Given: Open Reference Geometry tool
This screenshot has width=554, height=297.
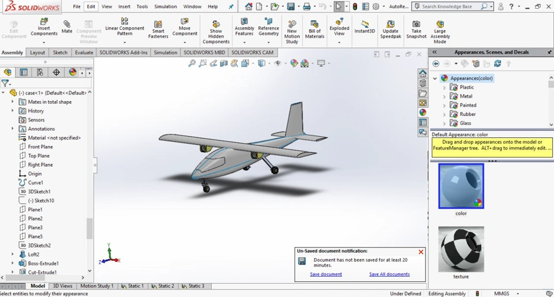Looking at the screenshot, I should tap(268, 27).
